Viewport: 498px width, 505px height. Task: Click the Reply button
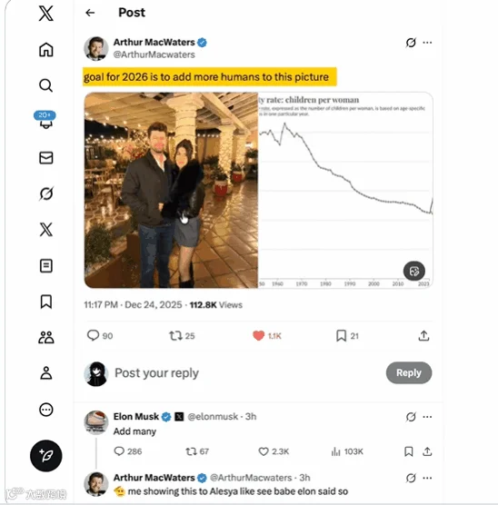409,372
